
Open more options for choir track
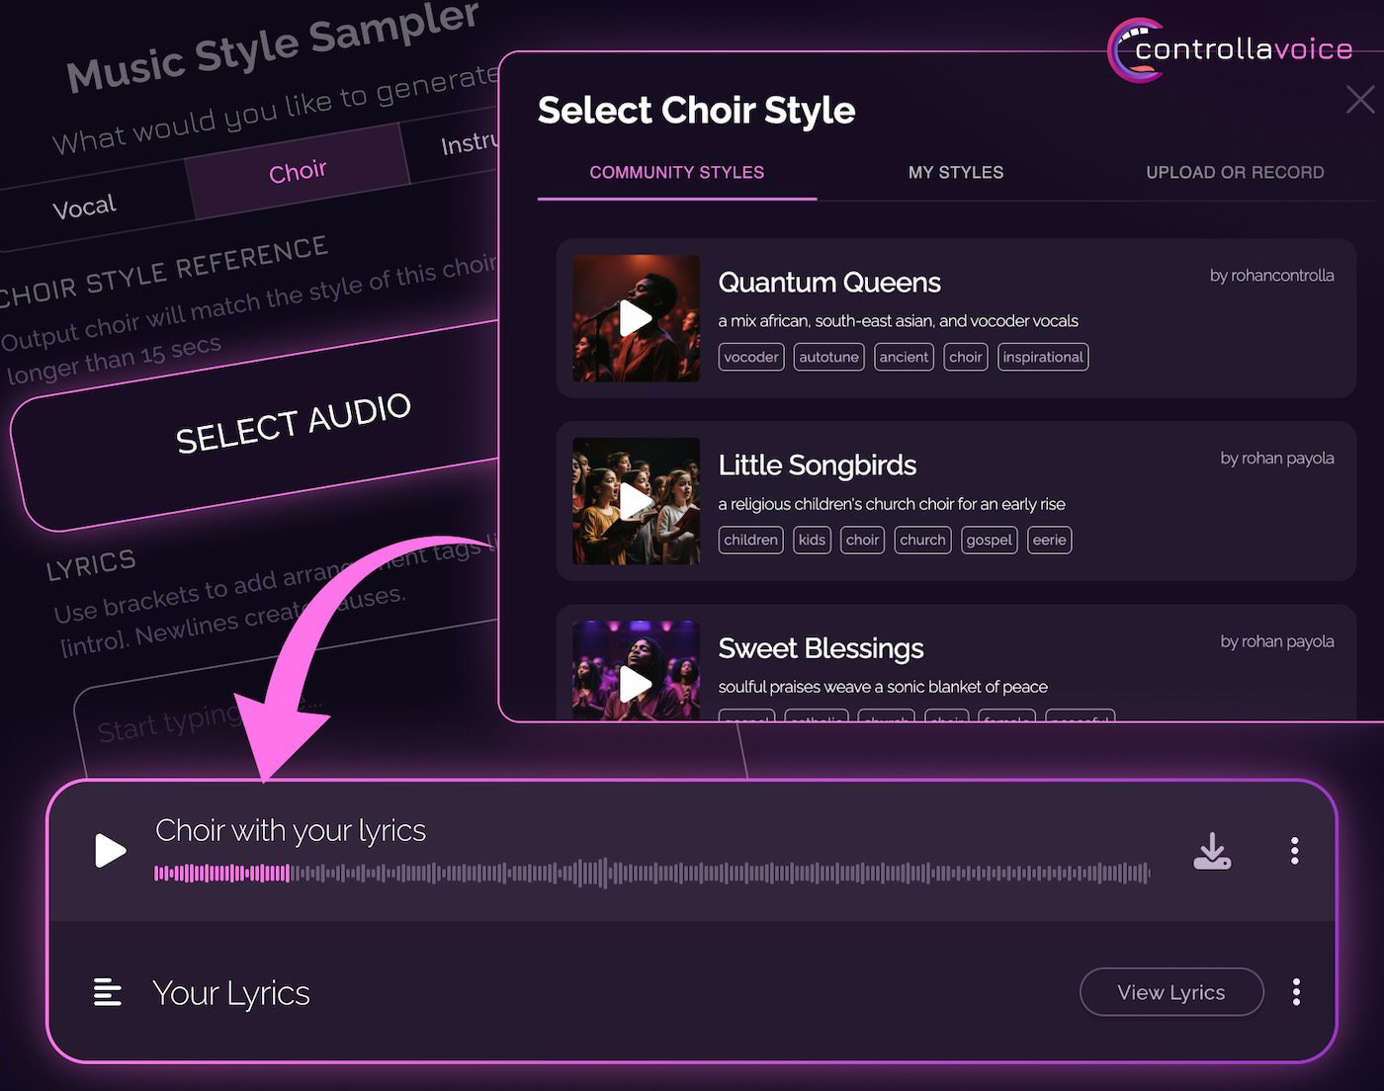point(1294,851)
